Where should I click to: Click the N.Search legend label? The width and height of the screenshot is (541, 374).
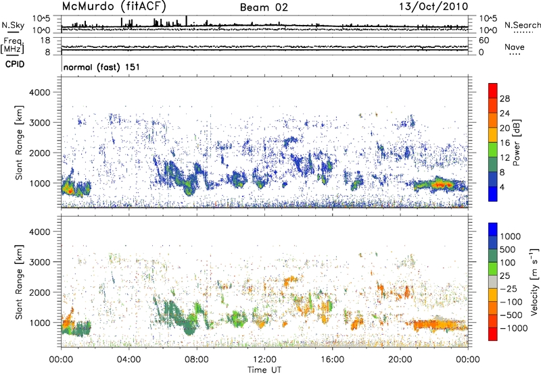(x=522, y=25)
